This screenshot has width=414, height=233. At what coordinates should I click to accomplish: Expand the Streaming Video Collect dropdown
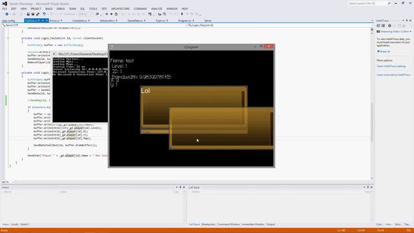point(411,32)
